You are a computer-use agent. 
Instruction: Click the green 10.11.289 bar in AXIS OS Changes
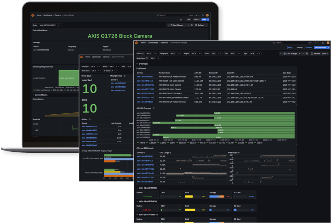(x=223, y=123)
